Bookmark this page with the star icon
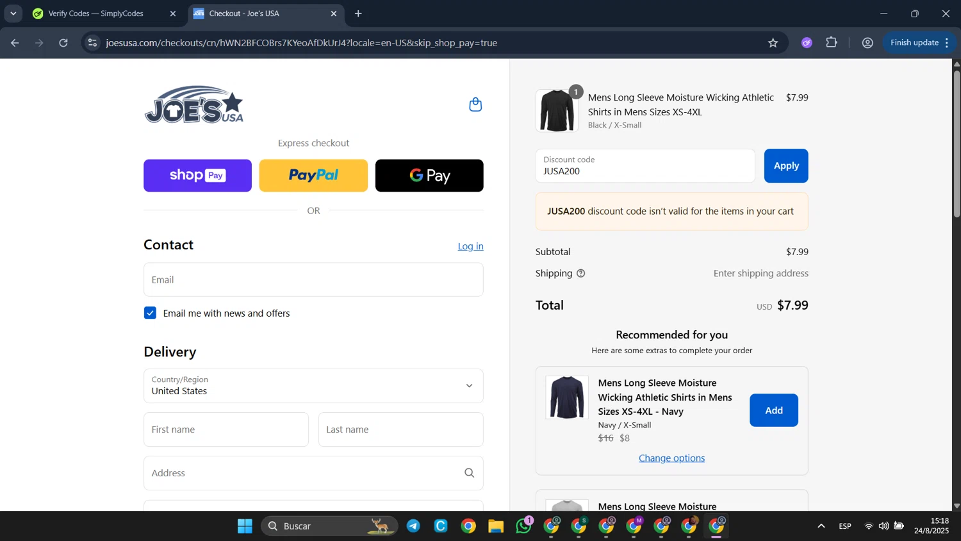The width and height of the screenshot is (961, 541). (x=773, y=43)
